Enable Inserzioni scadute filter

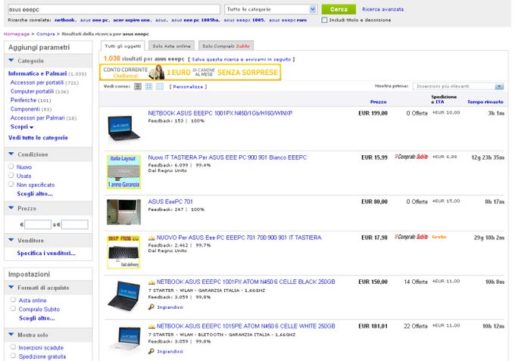pyautogui.click(x=13, y=347)
